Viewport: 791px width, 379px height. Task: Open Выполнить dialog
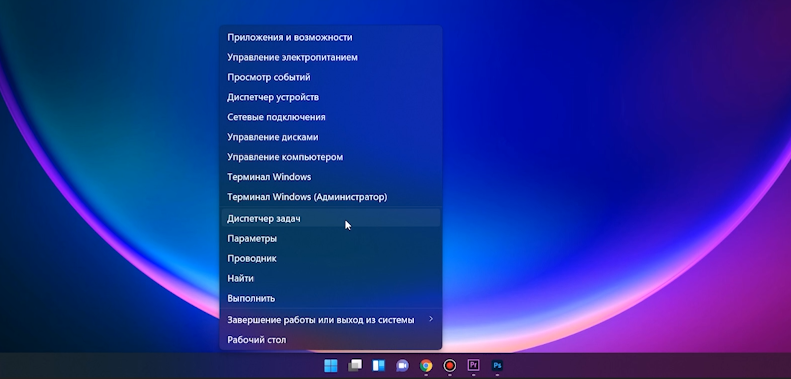[331, 298]
